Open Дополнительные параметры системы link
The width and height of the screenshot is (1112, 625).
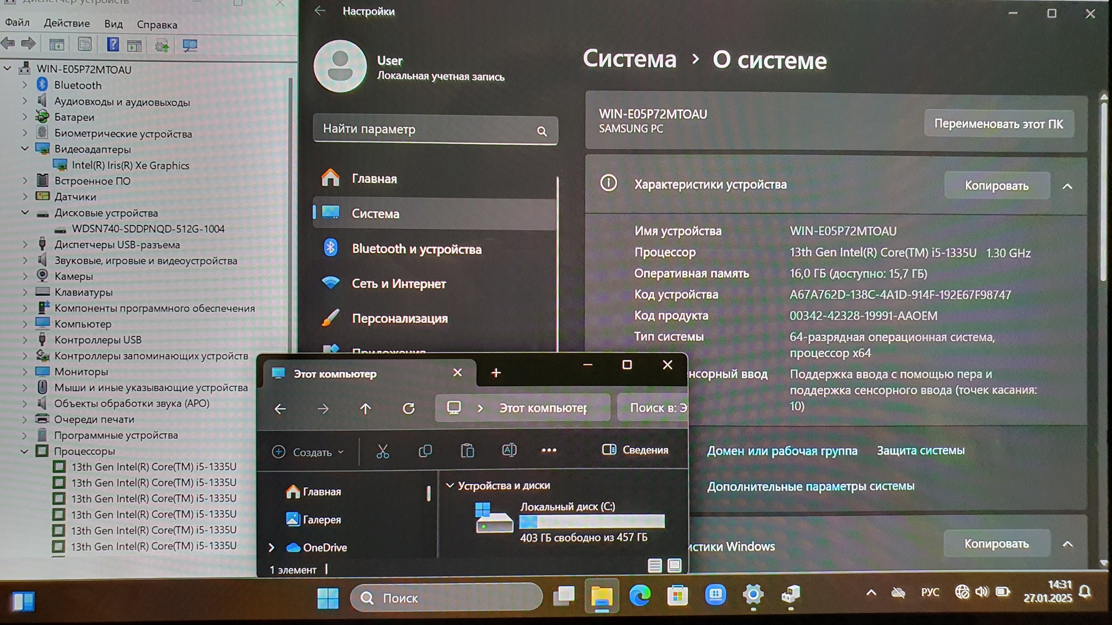[x=810, y=486]
